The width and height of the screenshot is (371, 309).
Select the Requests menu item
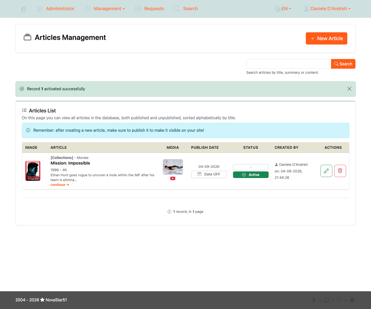tap(154, 8)
